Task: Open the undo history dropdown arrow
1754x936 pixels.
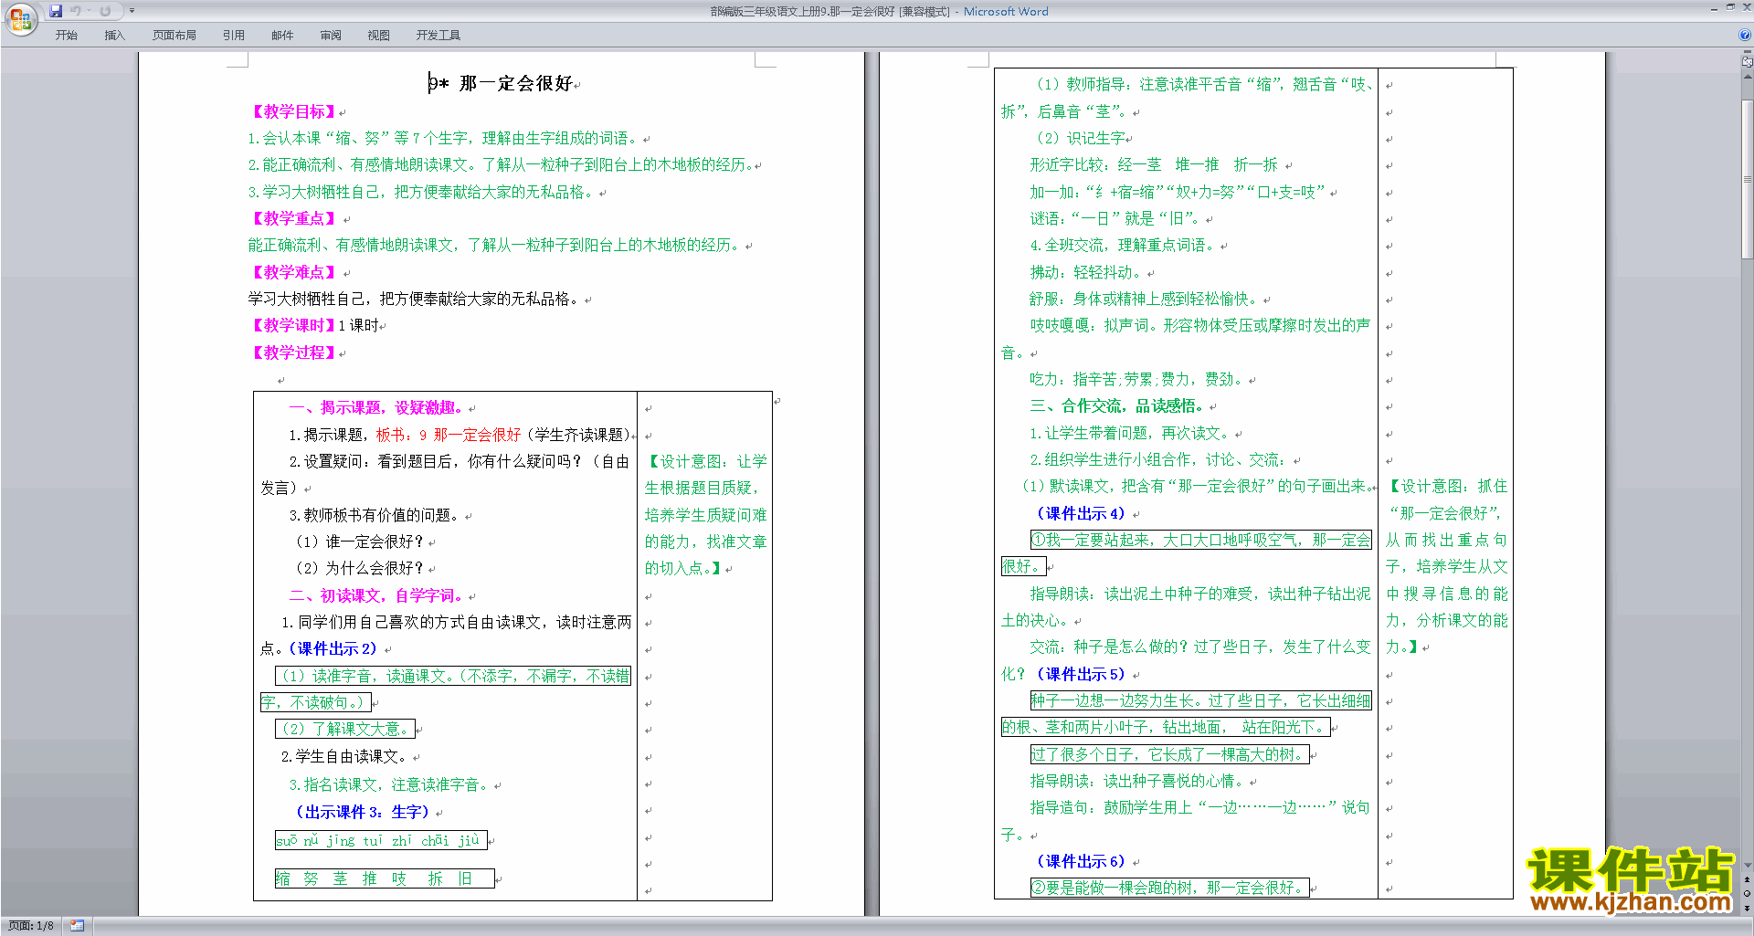Action: (x=89, y=11)
